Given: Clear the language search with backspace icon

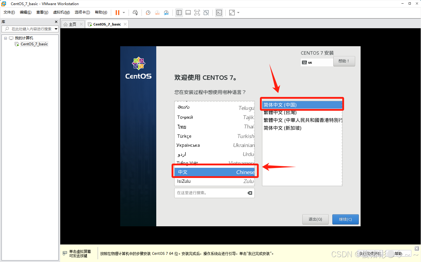Looking at the screenshot, I should click(250, 193).
